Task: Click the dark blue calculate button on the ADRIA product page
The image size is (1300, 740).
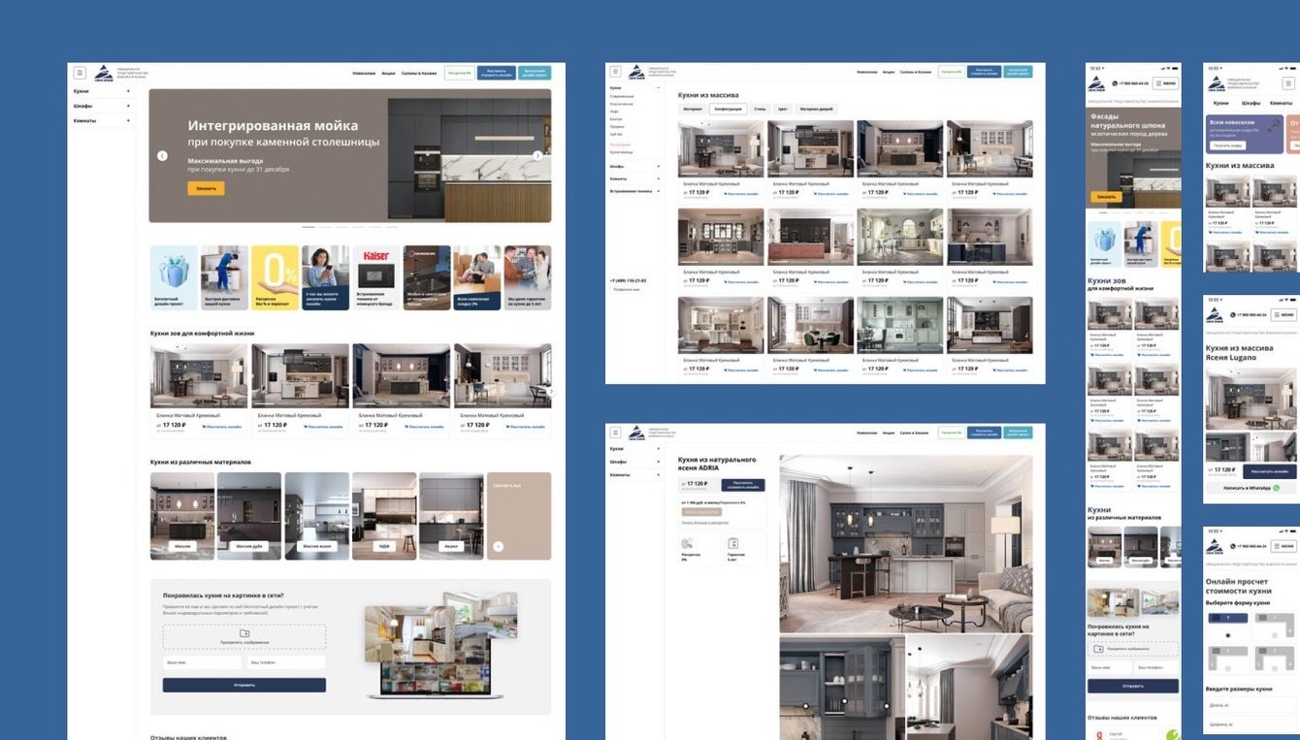Action: 743,484
